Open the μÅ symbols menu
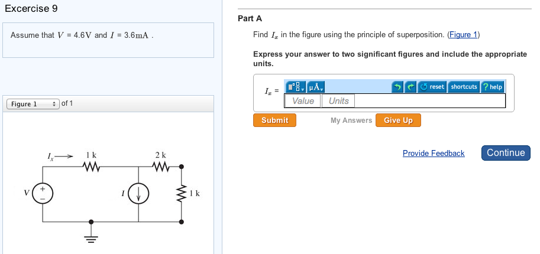 tap(316, 87)
